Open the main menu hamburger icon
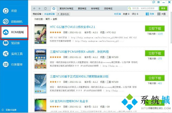This screenshot has height=113, width=172. click(159, 2)
